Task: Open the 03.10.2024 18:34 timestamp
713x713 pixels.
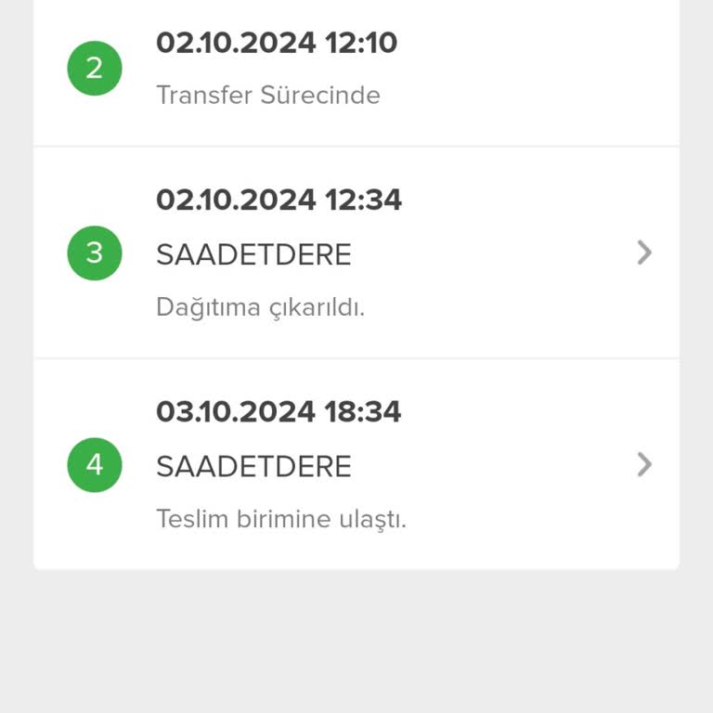Action: click(279, 411)
